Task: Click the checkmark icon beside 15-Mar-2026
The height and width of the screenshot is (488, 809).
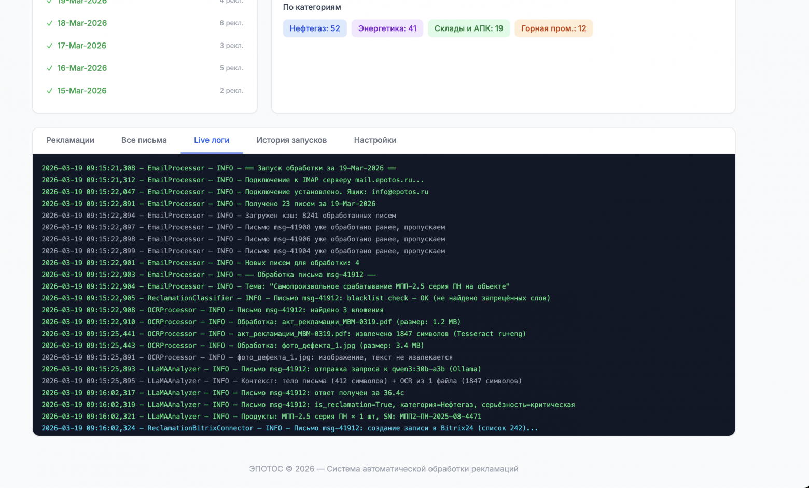Action: [50, 91]
